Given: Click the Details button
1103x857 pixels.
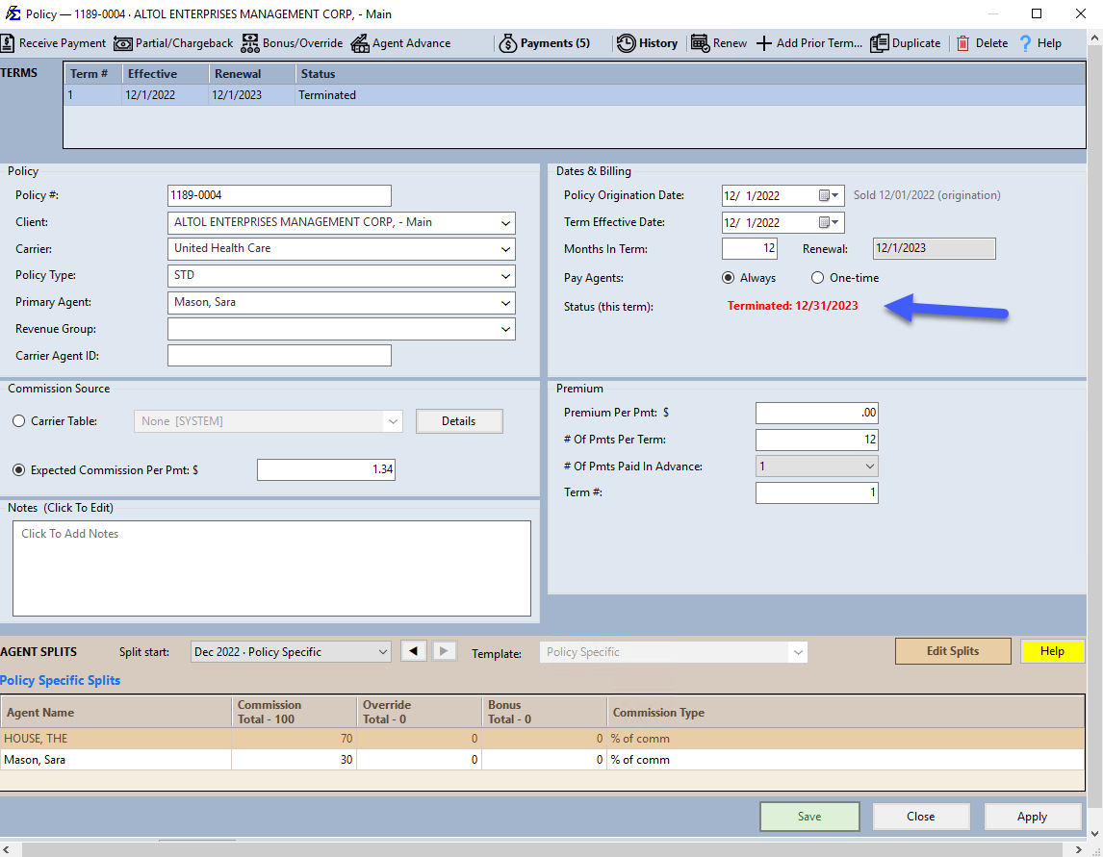Looking at the screenshot, I should coord(459,421).
